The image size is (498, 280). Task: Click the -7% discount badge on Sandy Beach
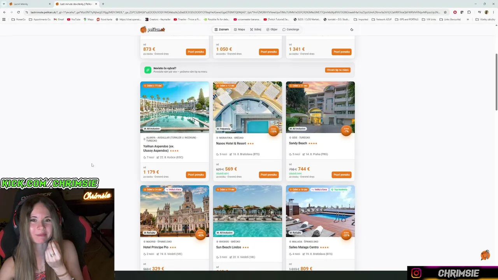click(346, 131)
